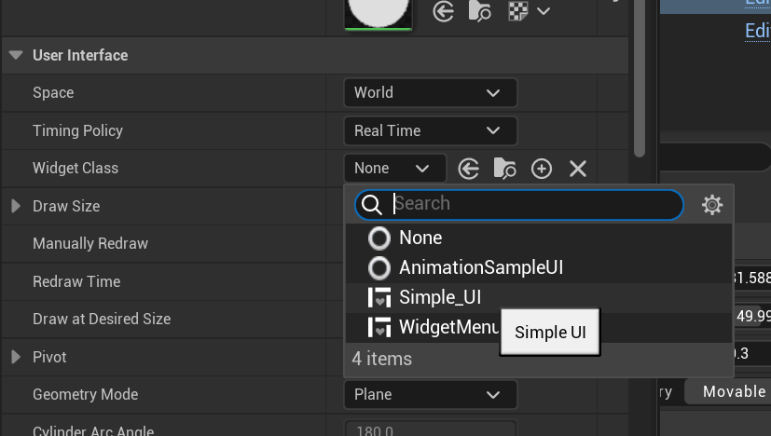Click the browse folder icon next to the material thumbnail

480,11
